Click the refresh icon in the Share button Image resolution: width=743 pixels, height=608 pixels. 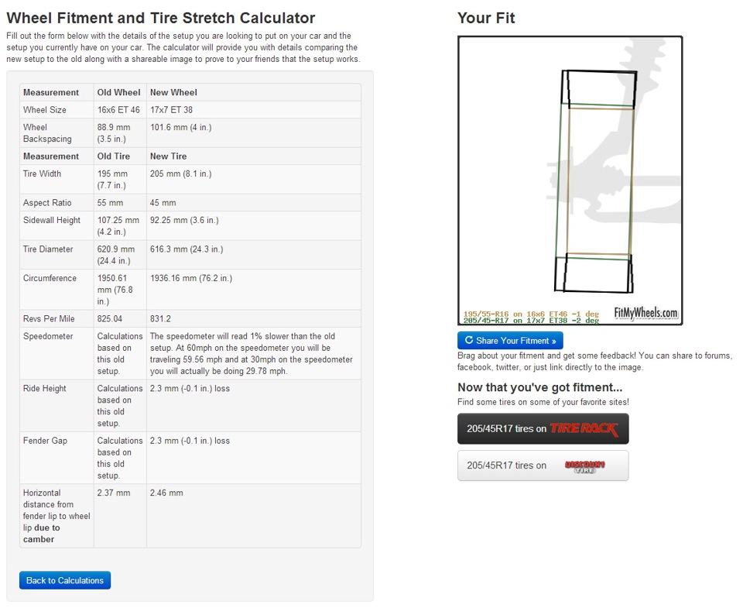(469, 340)
